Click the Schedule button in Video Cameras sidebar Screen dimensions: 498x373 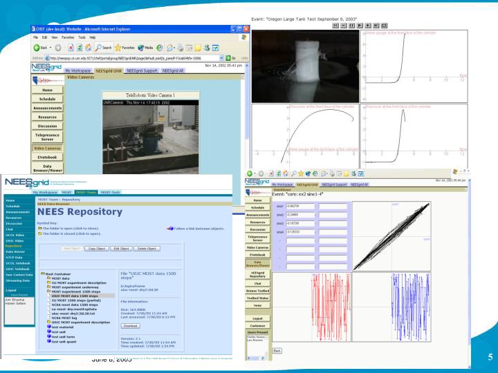47,99
